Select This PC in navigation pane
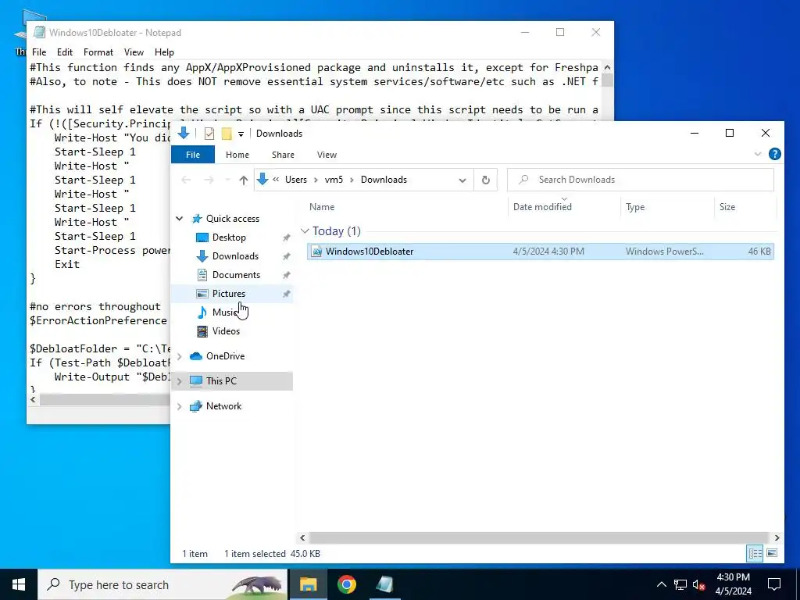 [x=221, y=381]
